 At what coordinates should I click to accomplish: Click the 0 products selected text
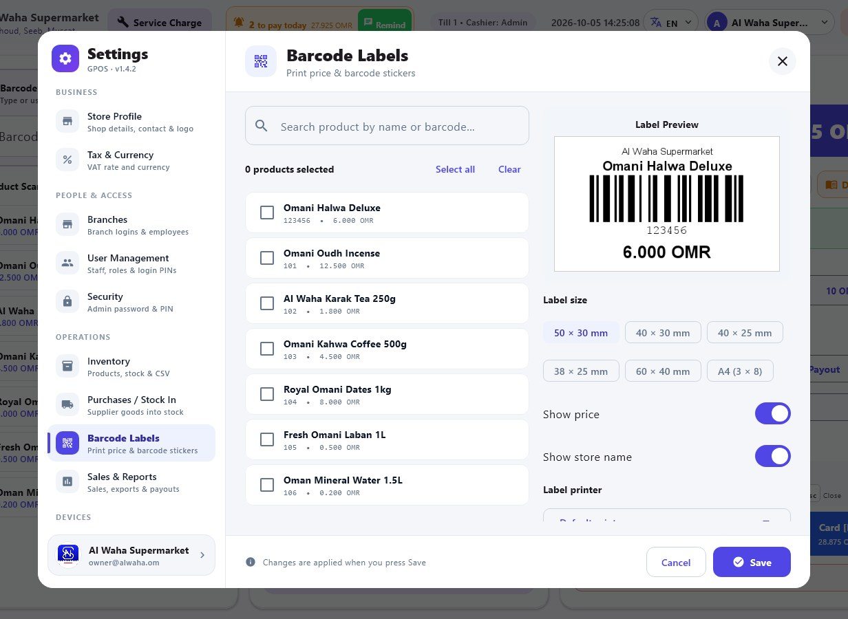click(x=289, y=169)
